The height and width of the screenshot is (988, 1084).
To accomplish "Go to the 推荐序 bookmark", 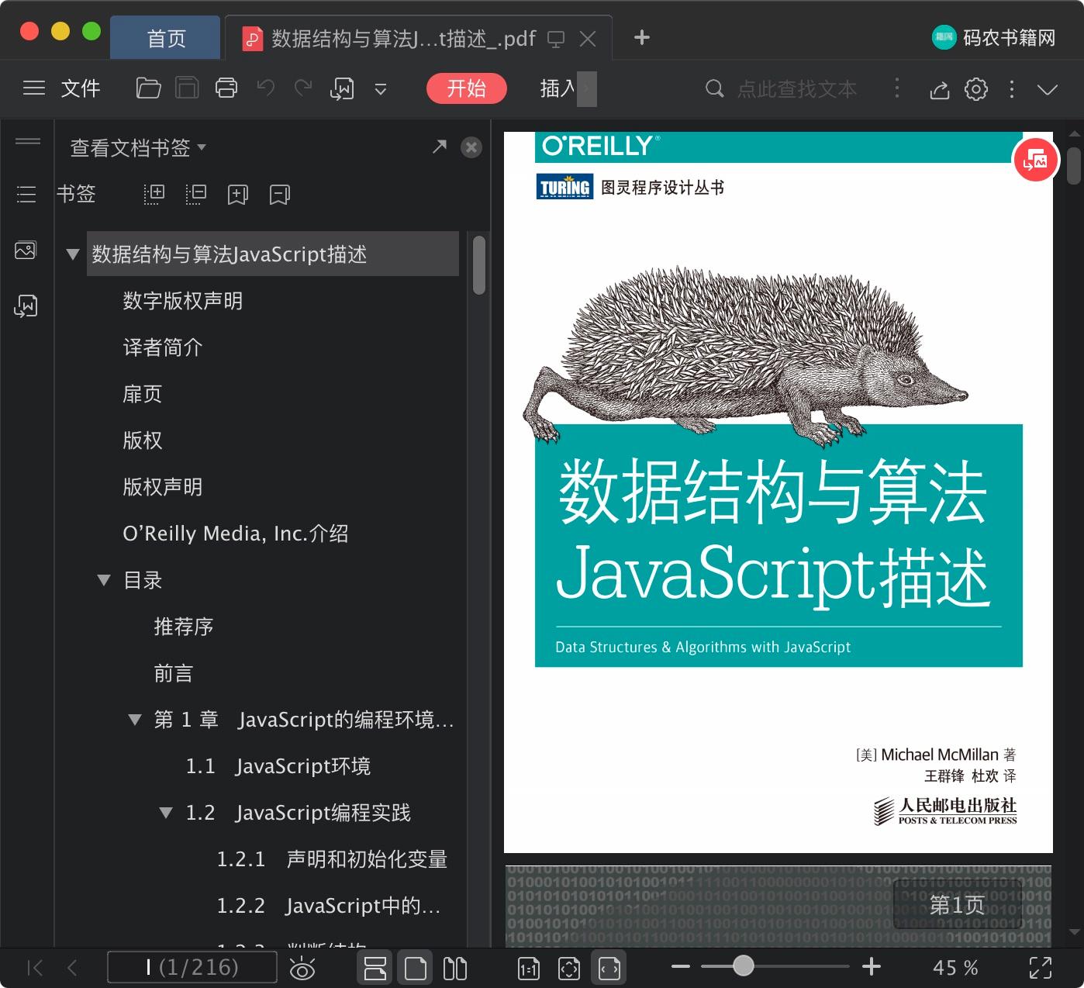I will [x=184, y=627].
